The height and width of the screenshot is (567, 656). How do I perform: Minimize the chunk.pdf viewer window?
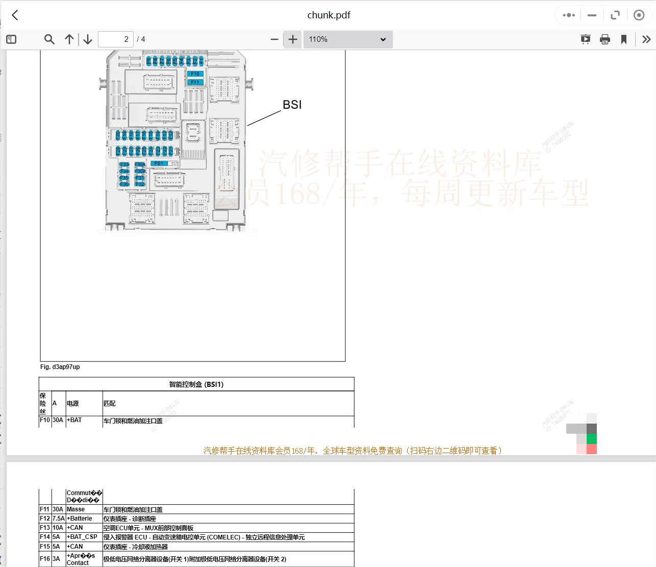[592, 15]
